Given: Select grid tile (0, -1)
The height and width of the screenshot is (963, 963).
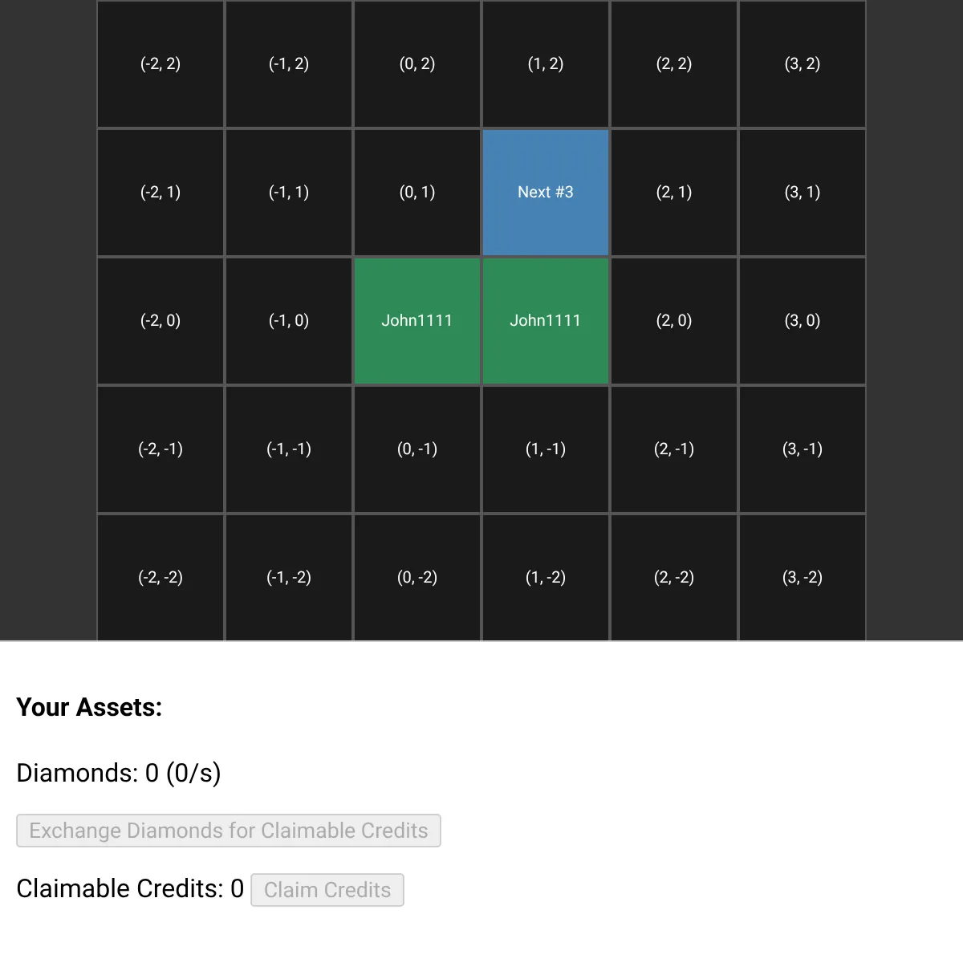Looking at the screenshot, I should 417,449.
